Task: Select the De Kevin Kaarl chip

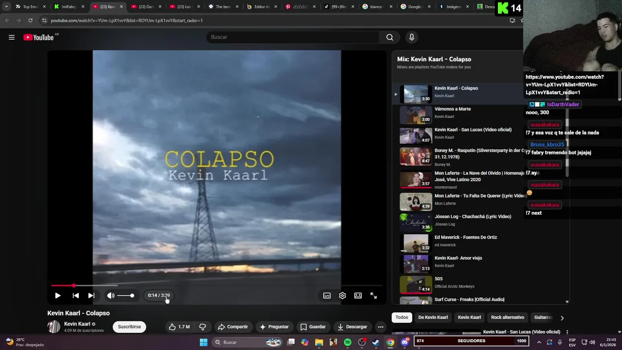Action: [x=433, y=317]
